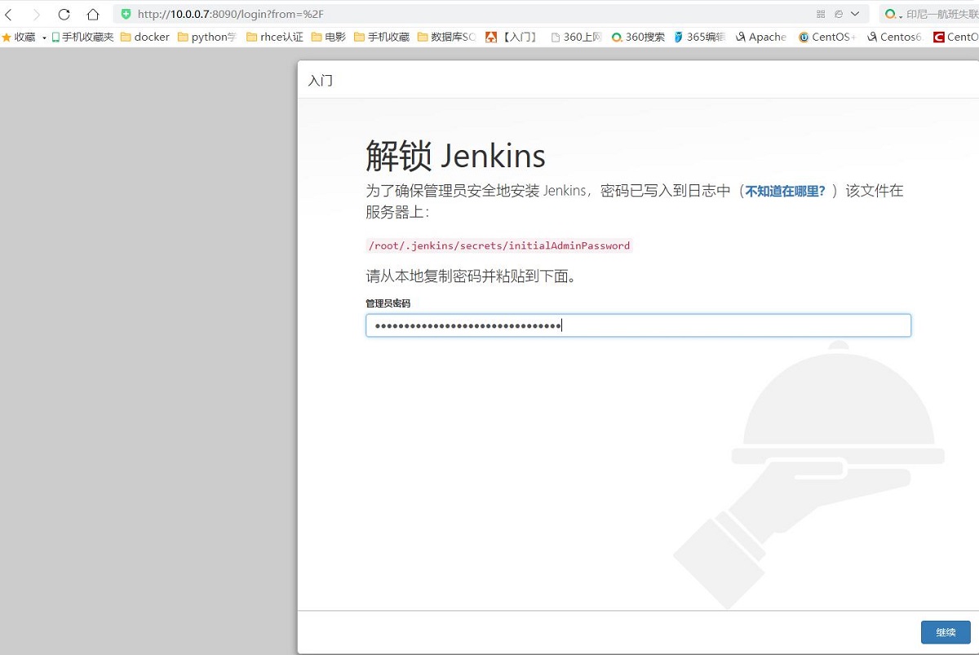The image size is (979, 655).
Task: Reload the Jenkins login page
Action: click(x=64, y=14)
